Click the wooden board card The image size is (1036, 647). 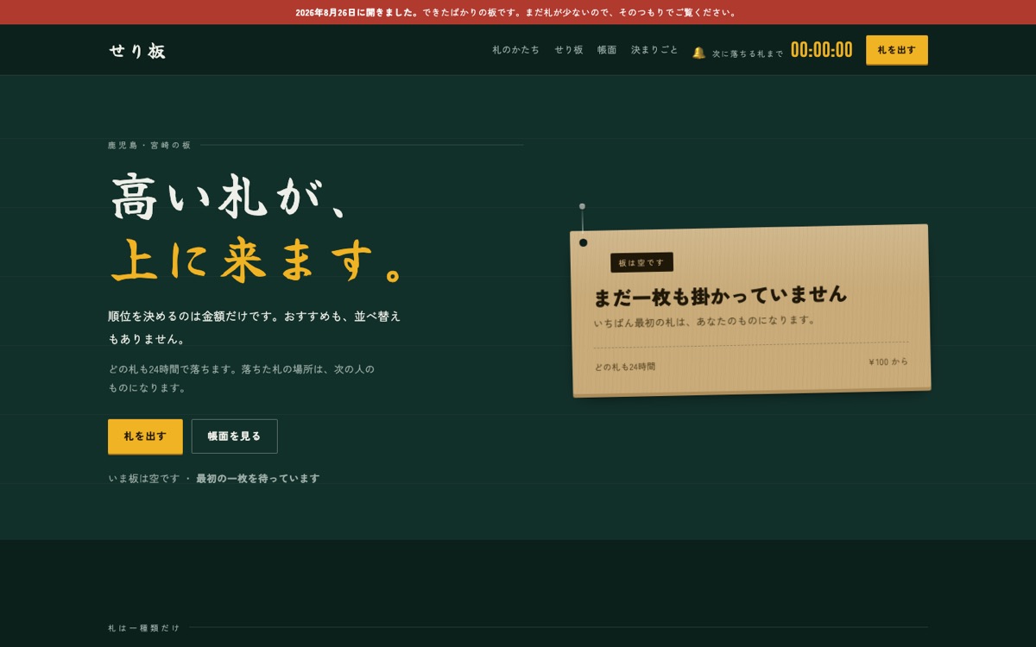pyautogui.click(x=750, y=311)
